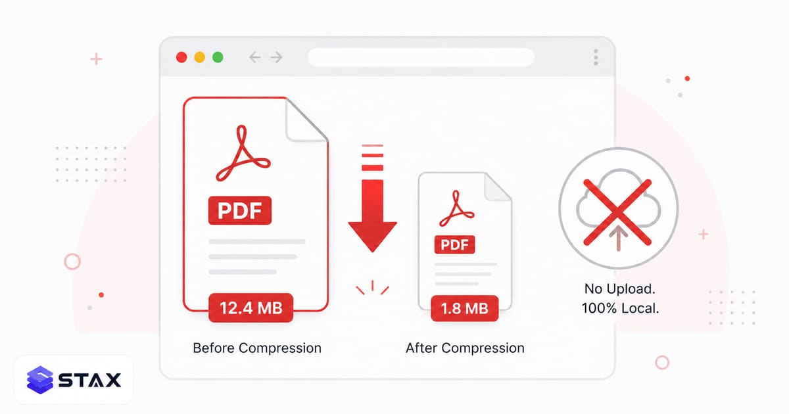
Task: Click the No Upload. text
Action: (x=619, y=288)
